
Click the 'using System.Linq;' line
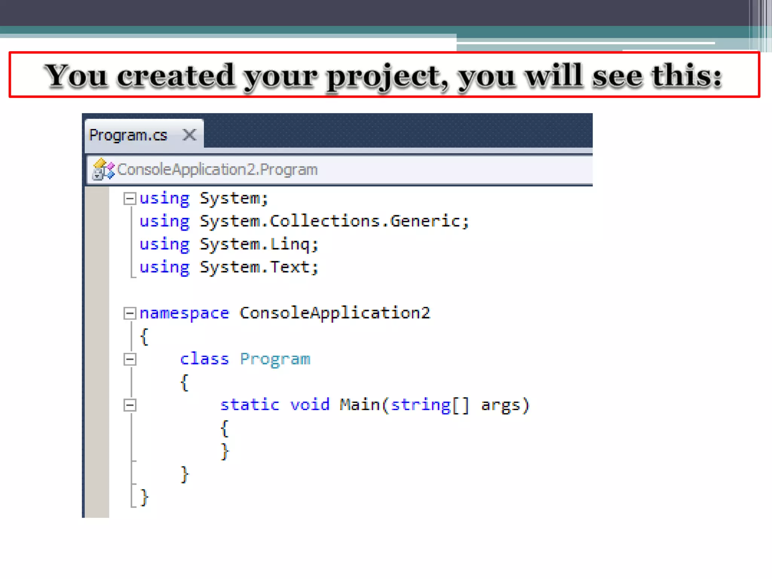[x=228, y=244]
